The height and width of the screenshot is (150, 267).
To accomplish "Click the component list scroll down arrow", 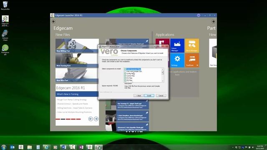I will pyautogui.click(x=163, y=81).
